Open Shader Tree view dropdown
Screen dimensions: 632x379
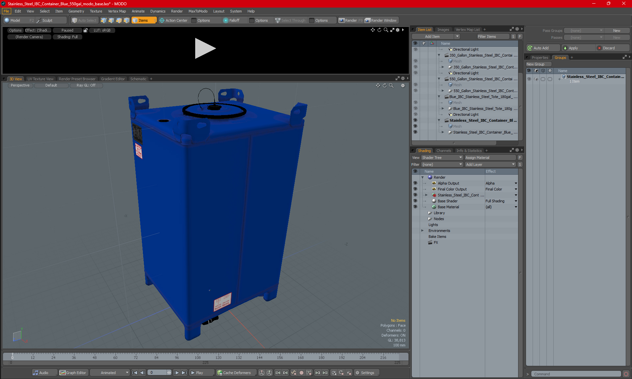tap(442, 158)
